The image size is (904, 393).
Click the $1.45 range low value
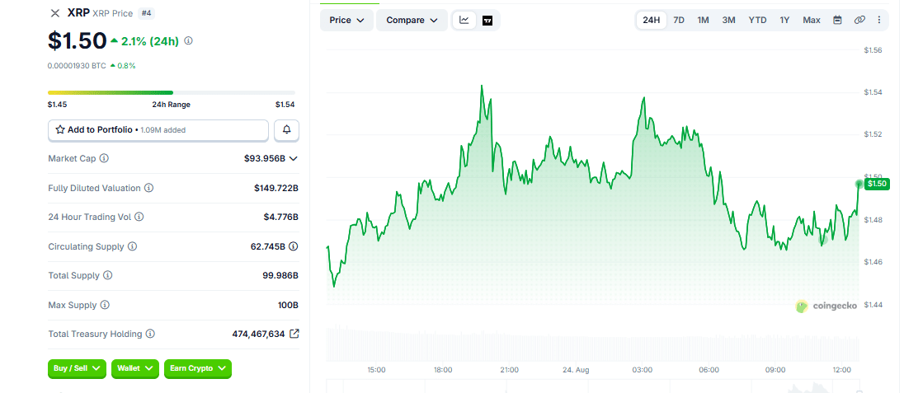pos(57,105)
